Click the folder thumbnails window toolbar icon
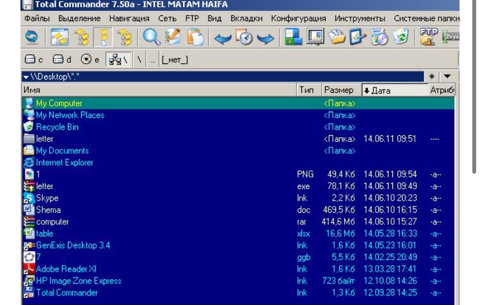 (x=60, y=37)
